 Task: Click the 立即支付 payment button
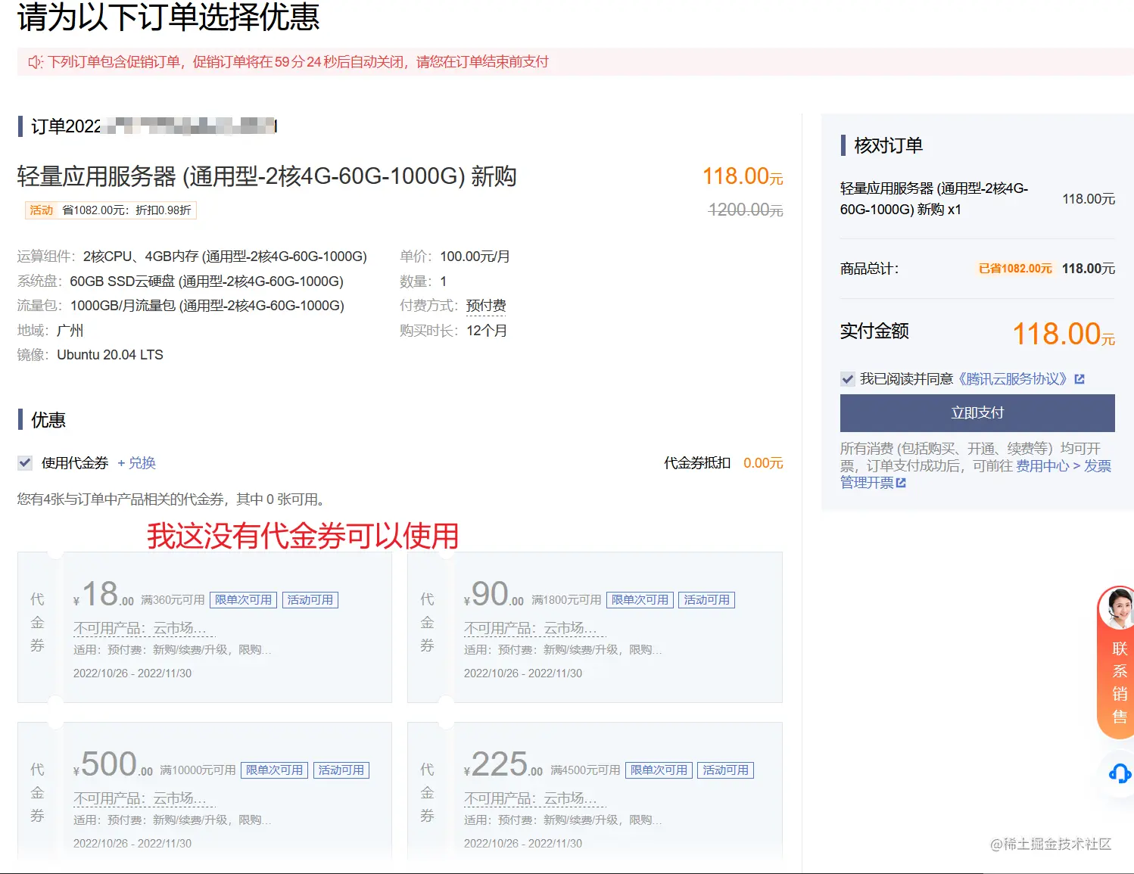(x=977, y=413)
